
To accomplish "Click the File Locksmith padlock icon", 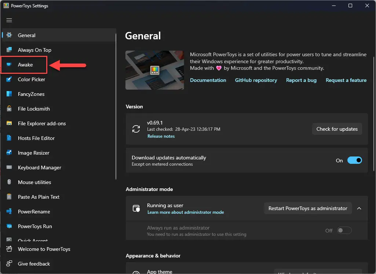I will click(9, 109).
